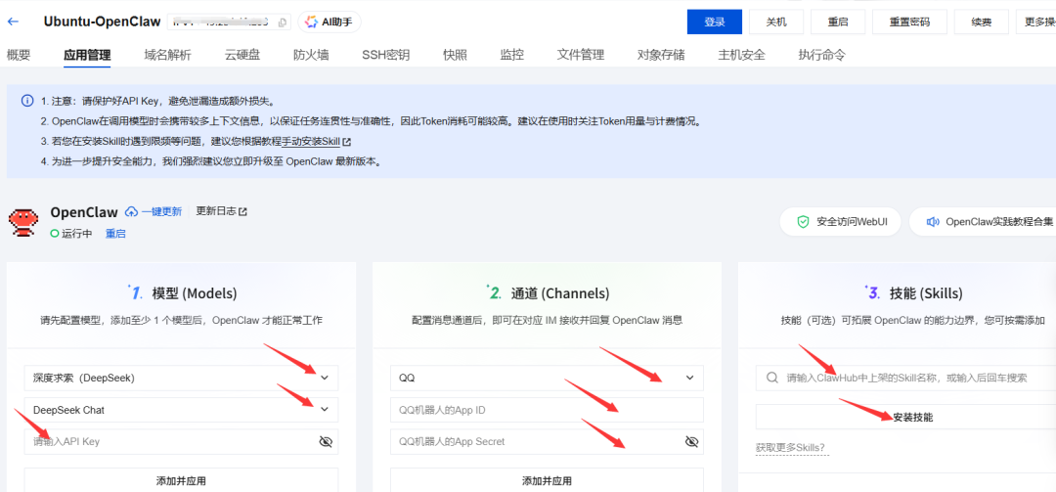Click the 一键更新 link text
The width and height of the screenshot is (1056, 492).
pyautogui.click(x=161, y=211)
